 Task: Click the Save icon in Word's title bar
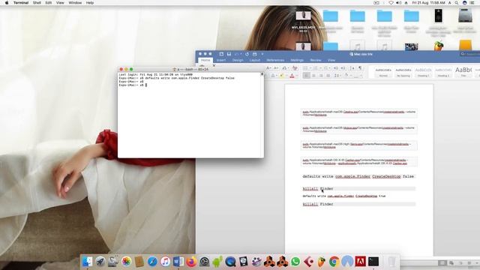point(229,54)
